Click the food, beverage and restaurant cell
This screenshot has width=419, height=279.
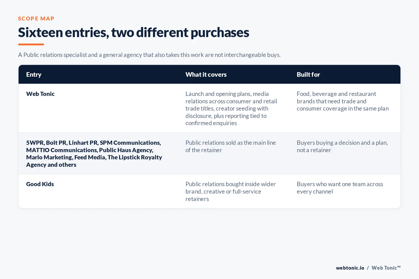coord(343,101)
